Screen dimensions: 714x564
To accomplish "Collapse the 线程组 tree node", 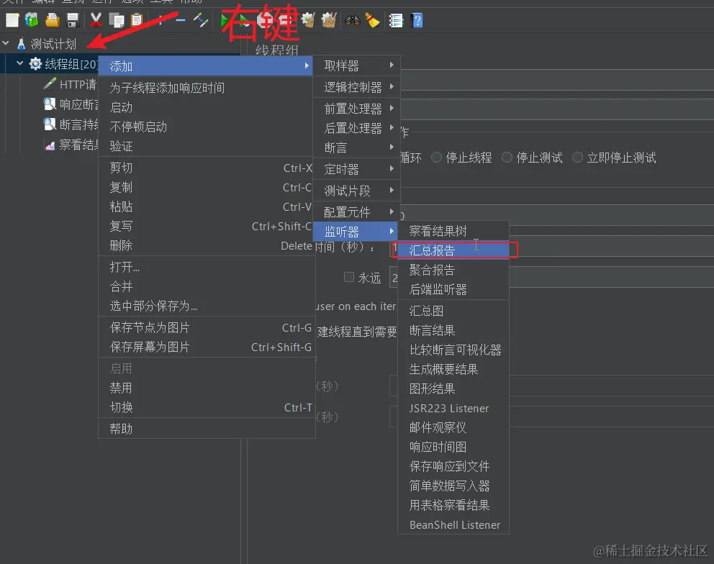I will point(19,63).
